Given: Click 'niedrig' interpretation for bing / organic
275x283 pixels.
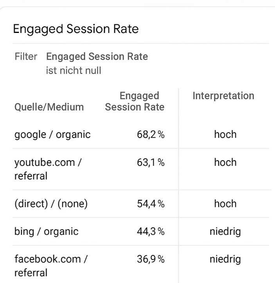Looking at the screenshot, I should pyautogui.click(x=225, y=232).
